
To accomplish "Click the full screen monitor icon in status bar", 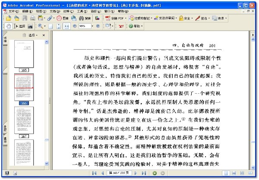I will [7, 173].
